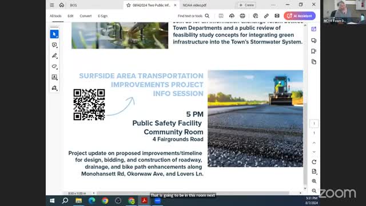Image resolution: width=366 pixels, height=206 pixels.
Task: Open the Comments side panel
Action: 314,41
